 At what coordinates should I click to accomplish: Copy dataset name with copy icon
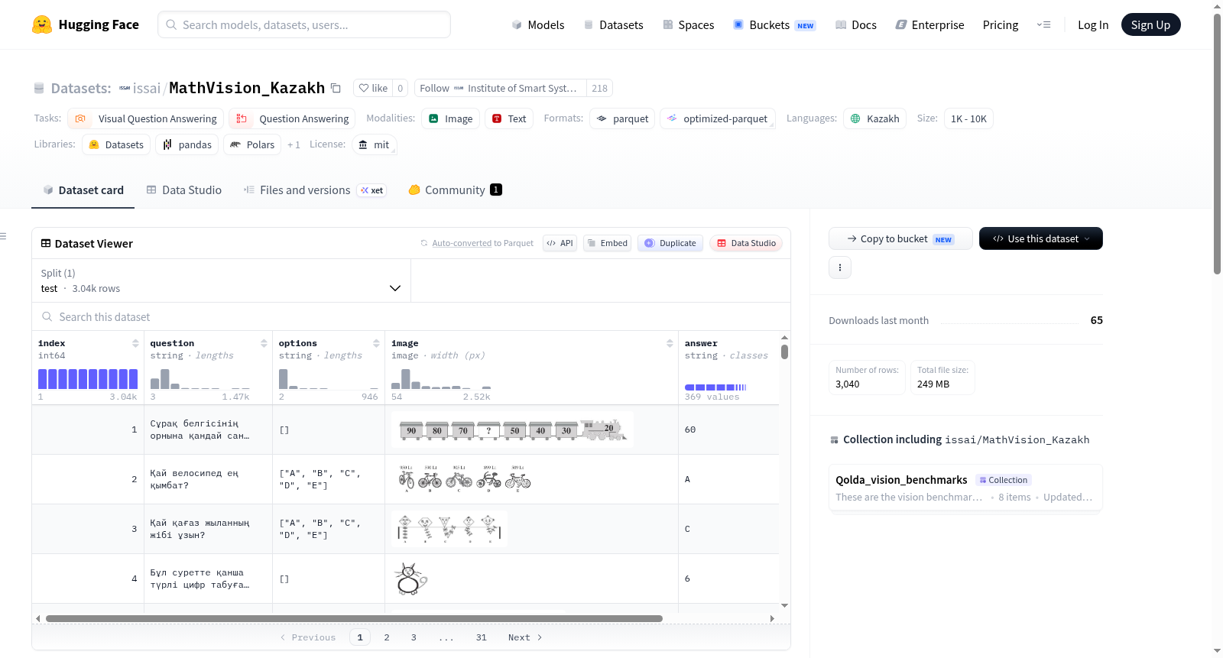336,88
